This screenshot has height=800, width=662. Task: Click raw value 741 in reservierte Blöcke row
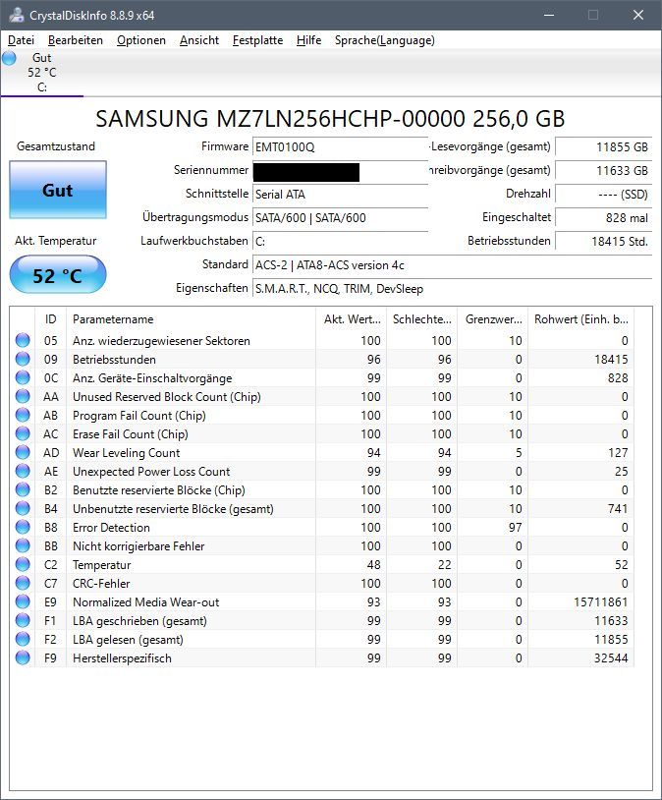[x=618, y=509]
